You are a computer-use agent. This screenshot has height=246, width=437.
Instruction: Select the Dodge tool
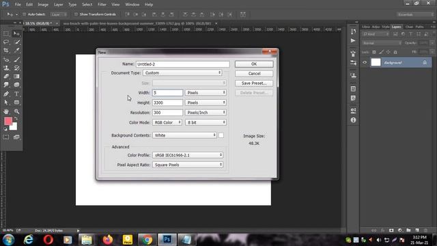(16, 85)
